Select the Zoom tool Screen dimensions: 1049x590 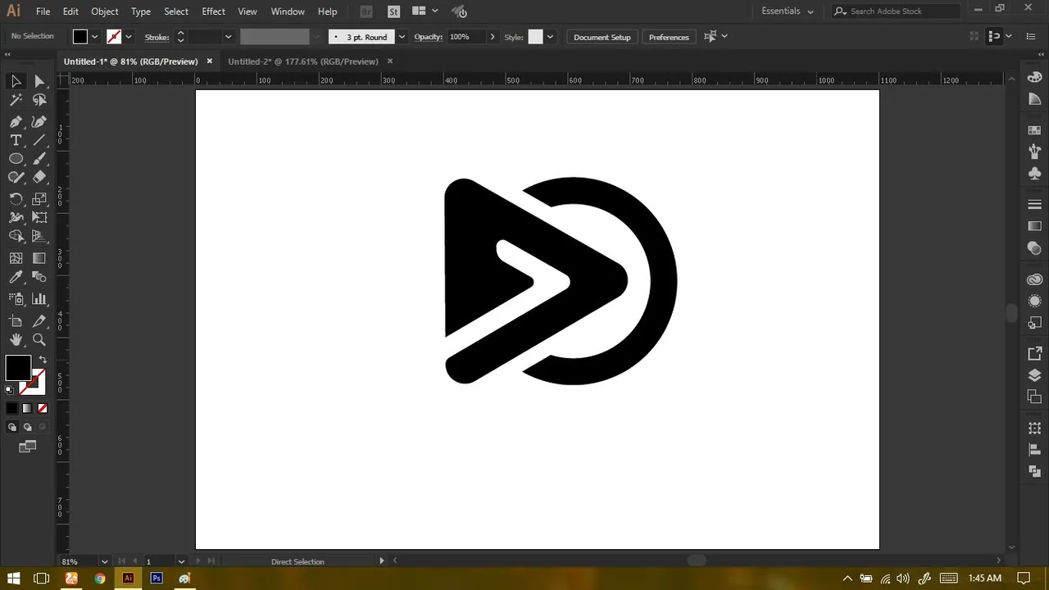pyautogui.click(x=39, y=339)
